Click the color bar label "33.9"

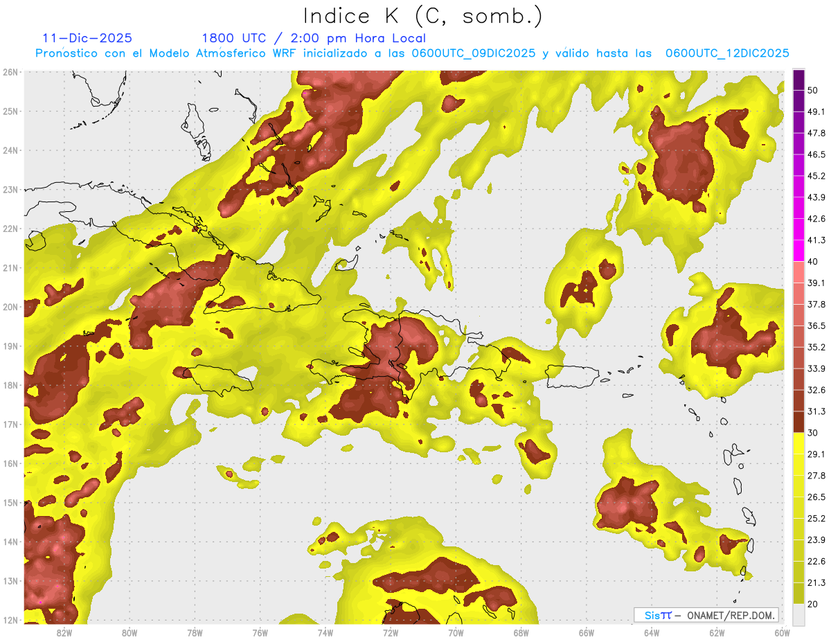[x=816, y=368]
